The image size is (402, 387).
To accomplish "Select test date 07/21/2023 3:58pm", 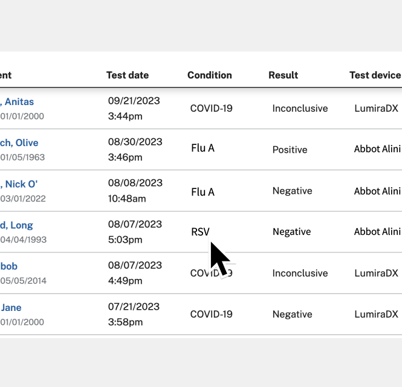I will point(134,314).
